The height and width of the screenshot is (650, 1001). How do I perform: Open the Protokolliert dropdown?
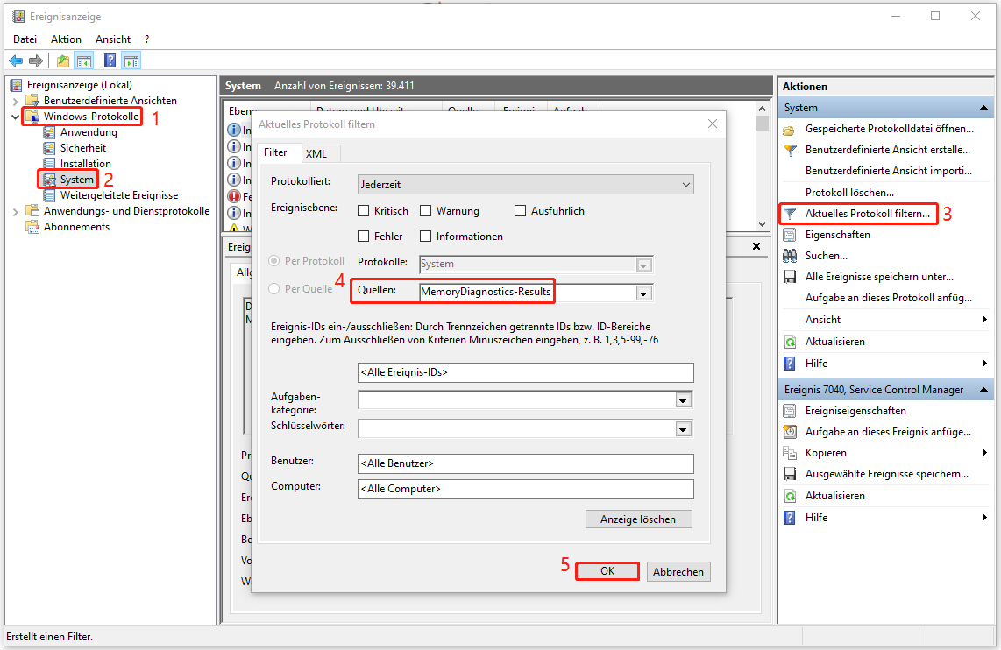(x=686, y=184)
